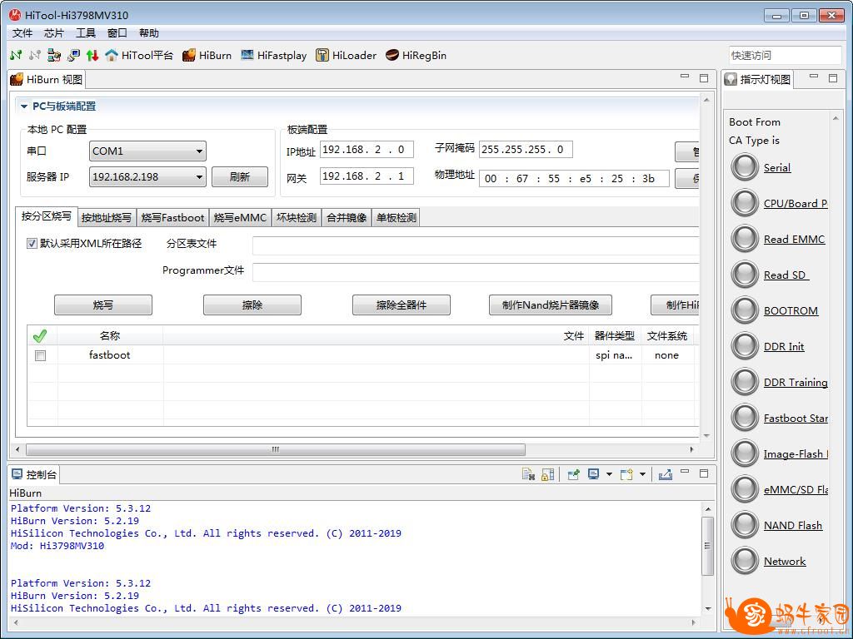This screenshot has height=639, width=853.
Task: Click 擦除全器件 erase all button
Action: tap(402, 305)
